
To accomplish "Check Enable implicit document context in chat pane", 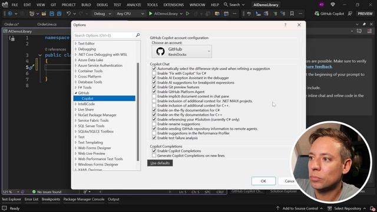I will 154,96.
